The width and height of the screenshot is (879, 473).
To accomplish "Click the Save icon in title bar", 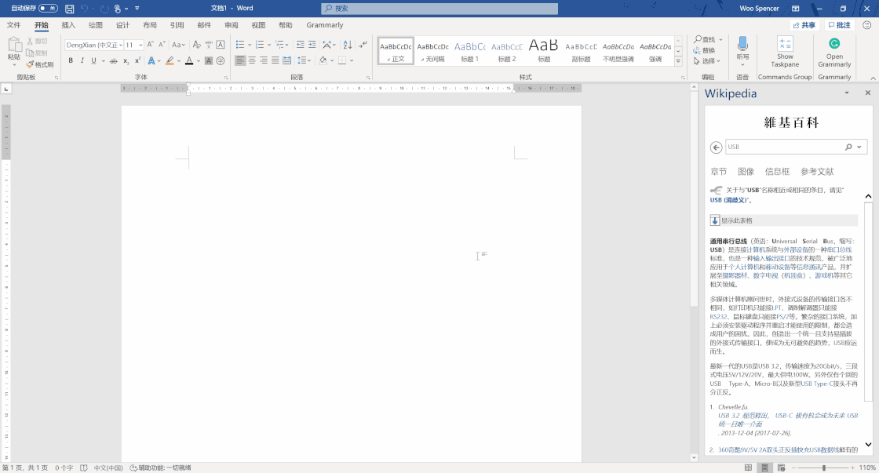I will click(70, 9).
